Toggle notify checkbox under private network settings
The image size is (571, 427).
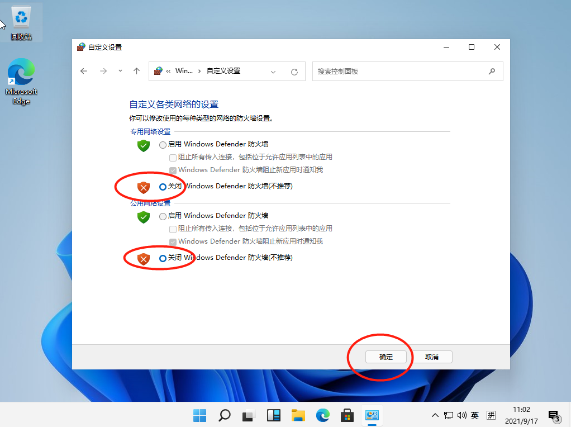click(x=173, y=170)
